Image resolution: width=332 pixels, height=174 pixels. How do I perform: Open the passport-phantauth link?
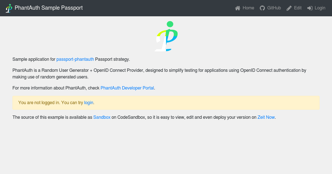click(x=75, y=59)
